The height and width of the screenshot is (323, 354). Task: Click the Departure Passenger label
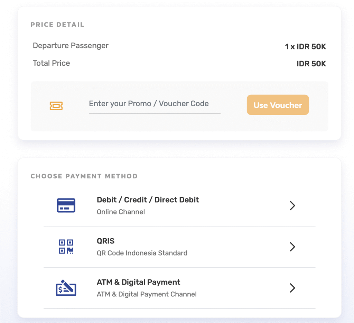point(71,46)
